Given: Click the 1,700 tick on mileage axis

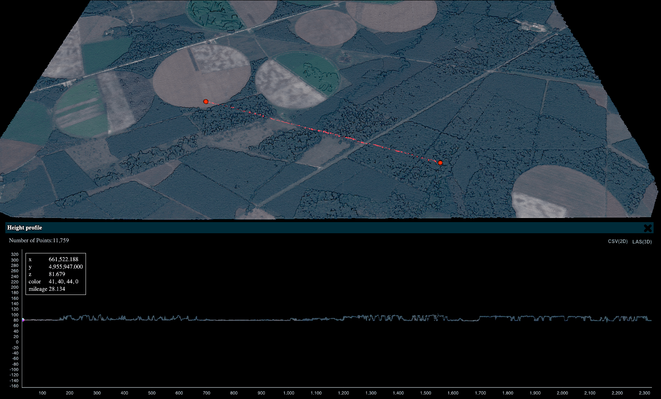Looking at the screenshot, I should (x=480, y=393).
